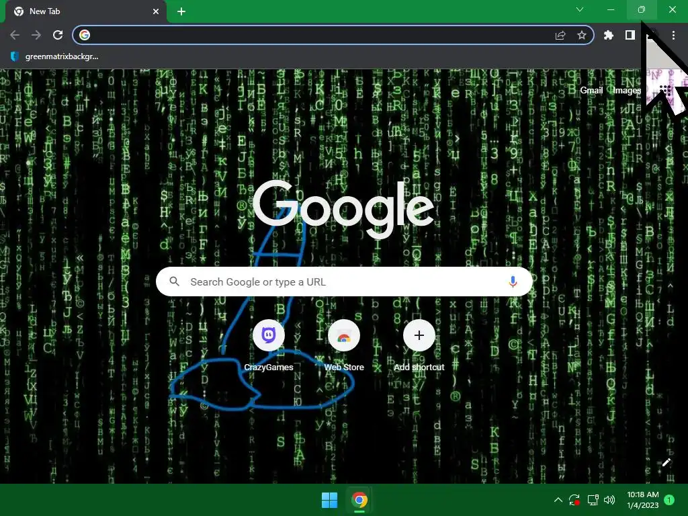Open the notification badge in taskbar

pos(669,500)
